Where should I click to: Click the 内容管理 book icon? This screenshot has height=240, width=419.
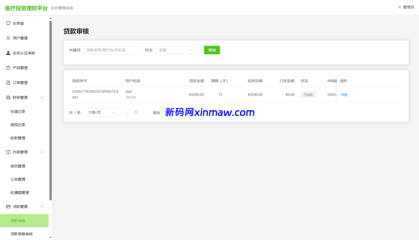pyautogui.click(x=8, y=152)
